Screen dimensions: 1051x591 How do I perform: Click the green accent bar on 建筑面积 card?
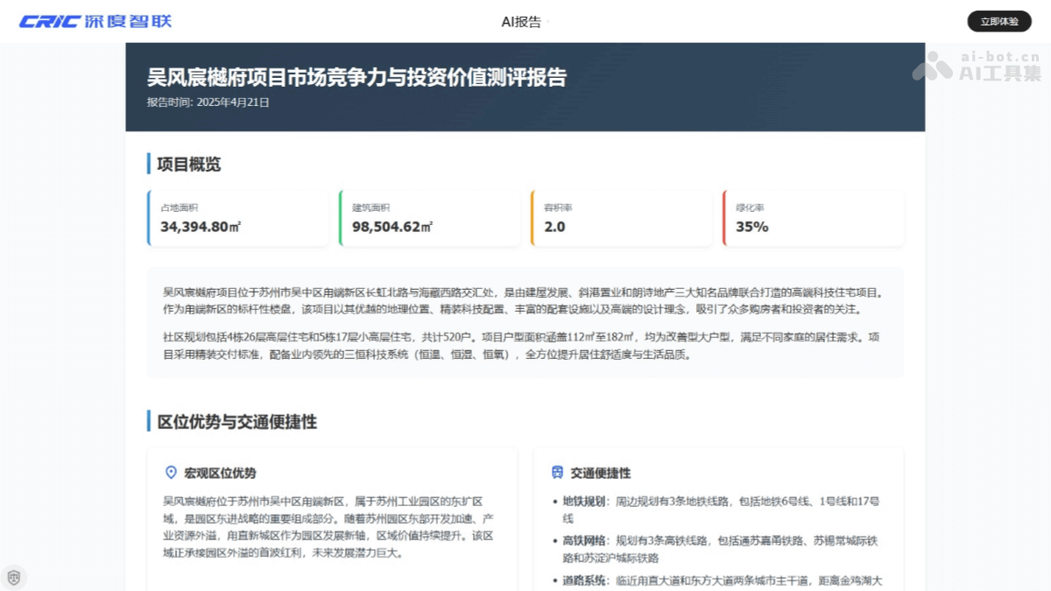339,217
